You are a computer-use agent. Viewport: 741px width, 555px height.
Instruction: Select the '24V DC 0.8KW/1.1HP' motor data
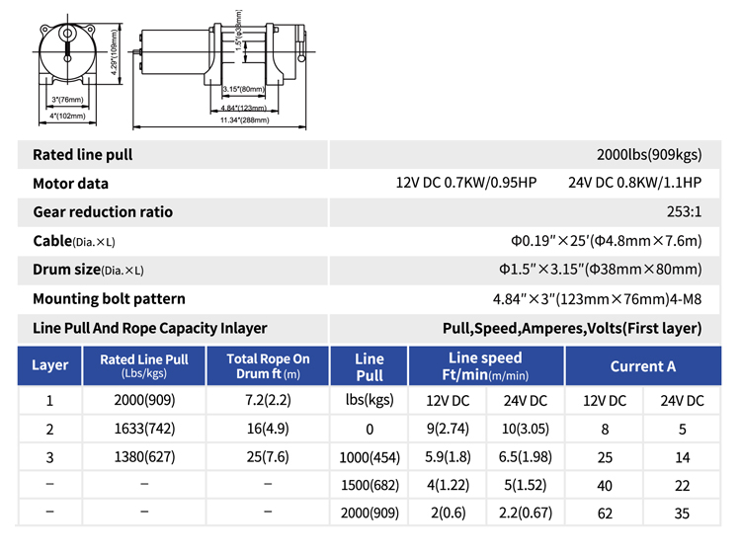coord(634,184)
